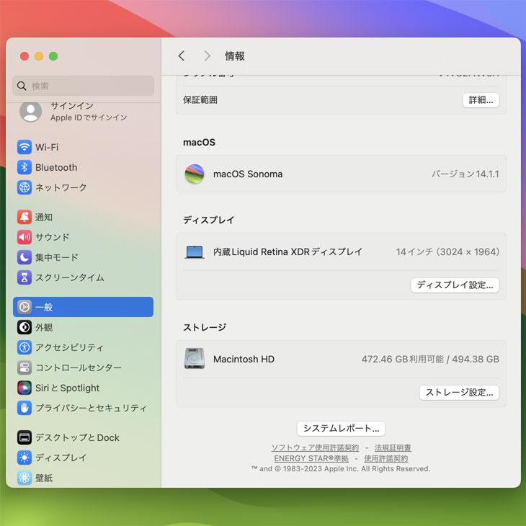Go back with the left chevron
This screenshot has height=526, width=526.
pos(182,56)
